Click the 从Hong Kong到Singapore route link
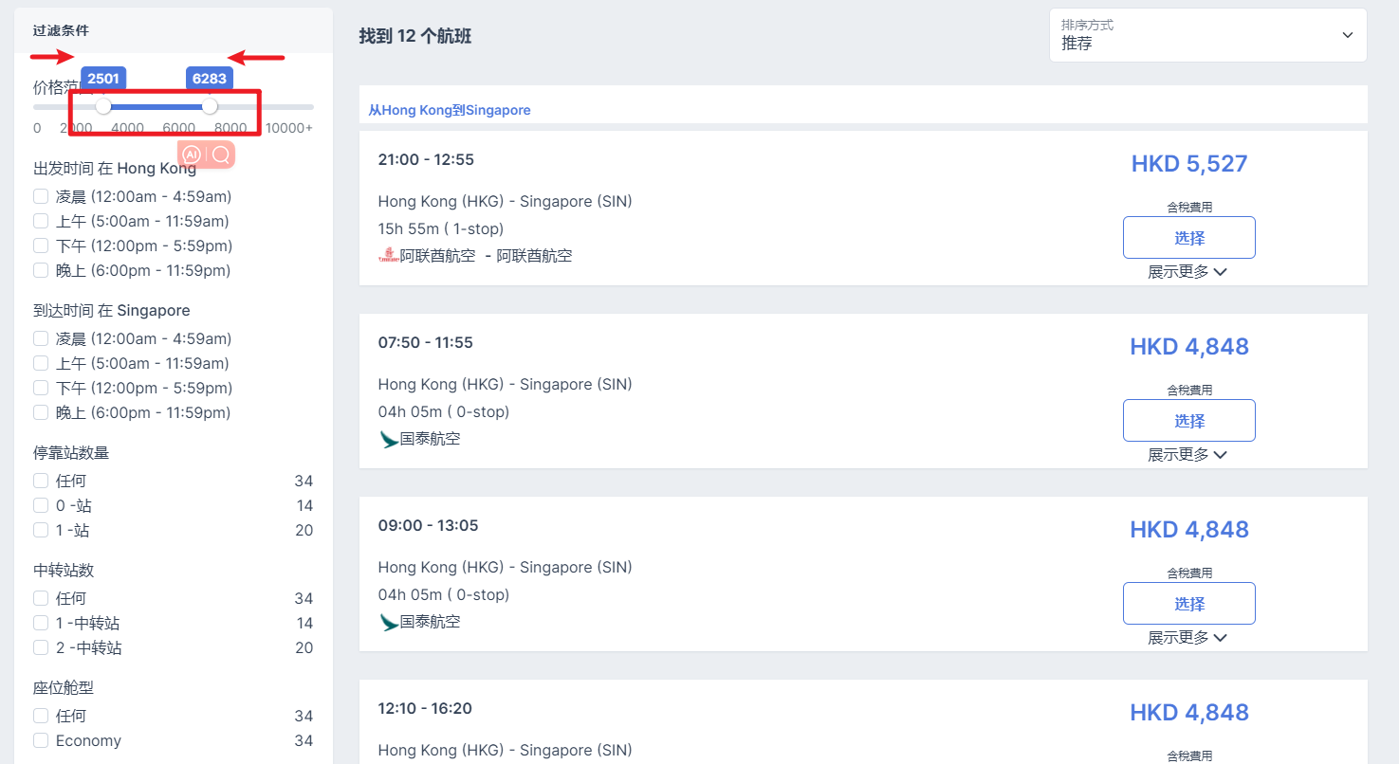This screenshot has height=764, width=1399. (x=450, y=110)
